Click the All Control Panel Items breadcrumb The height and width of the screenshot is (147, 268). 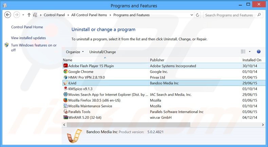coord(89,15)
